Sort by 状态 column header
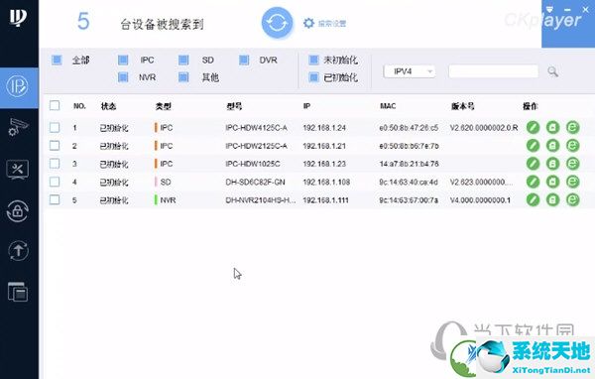595x379 pixels. coord(108,106)
